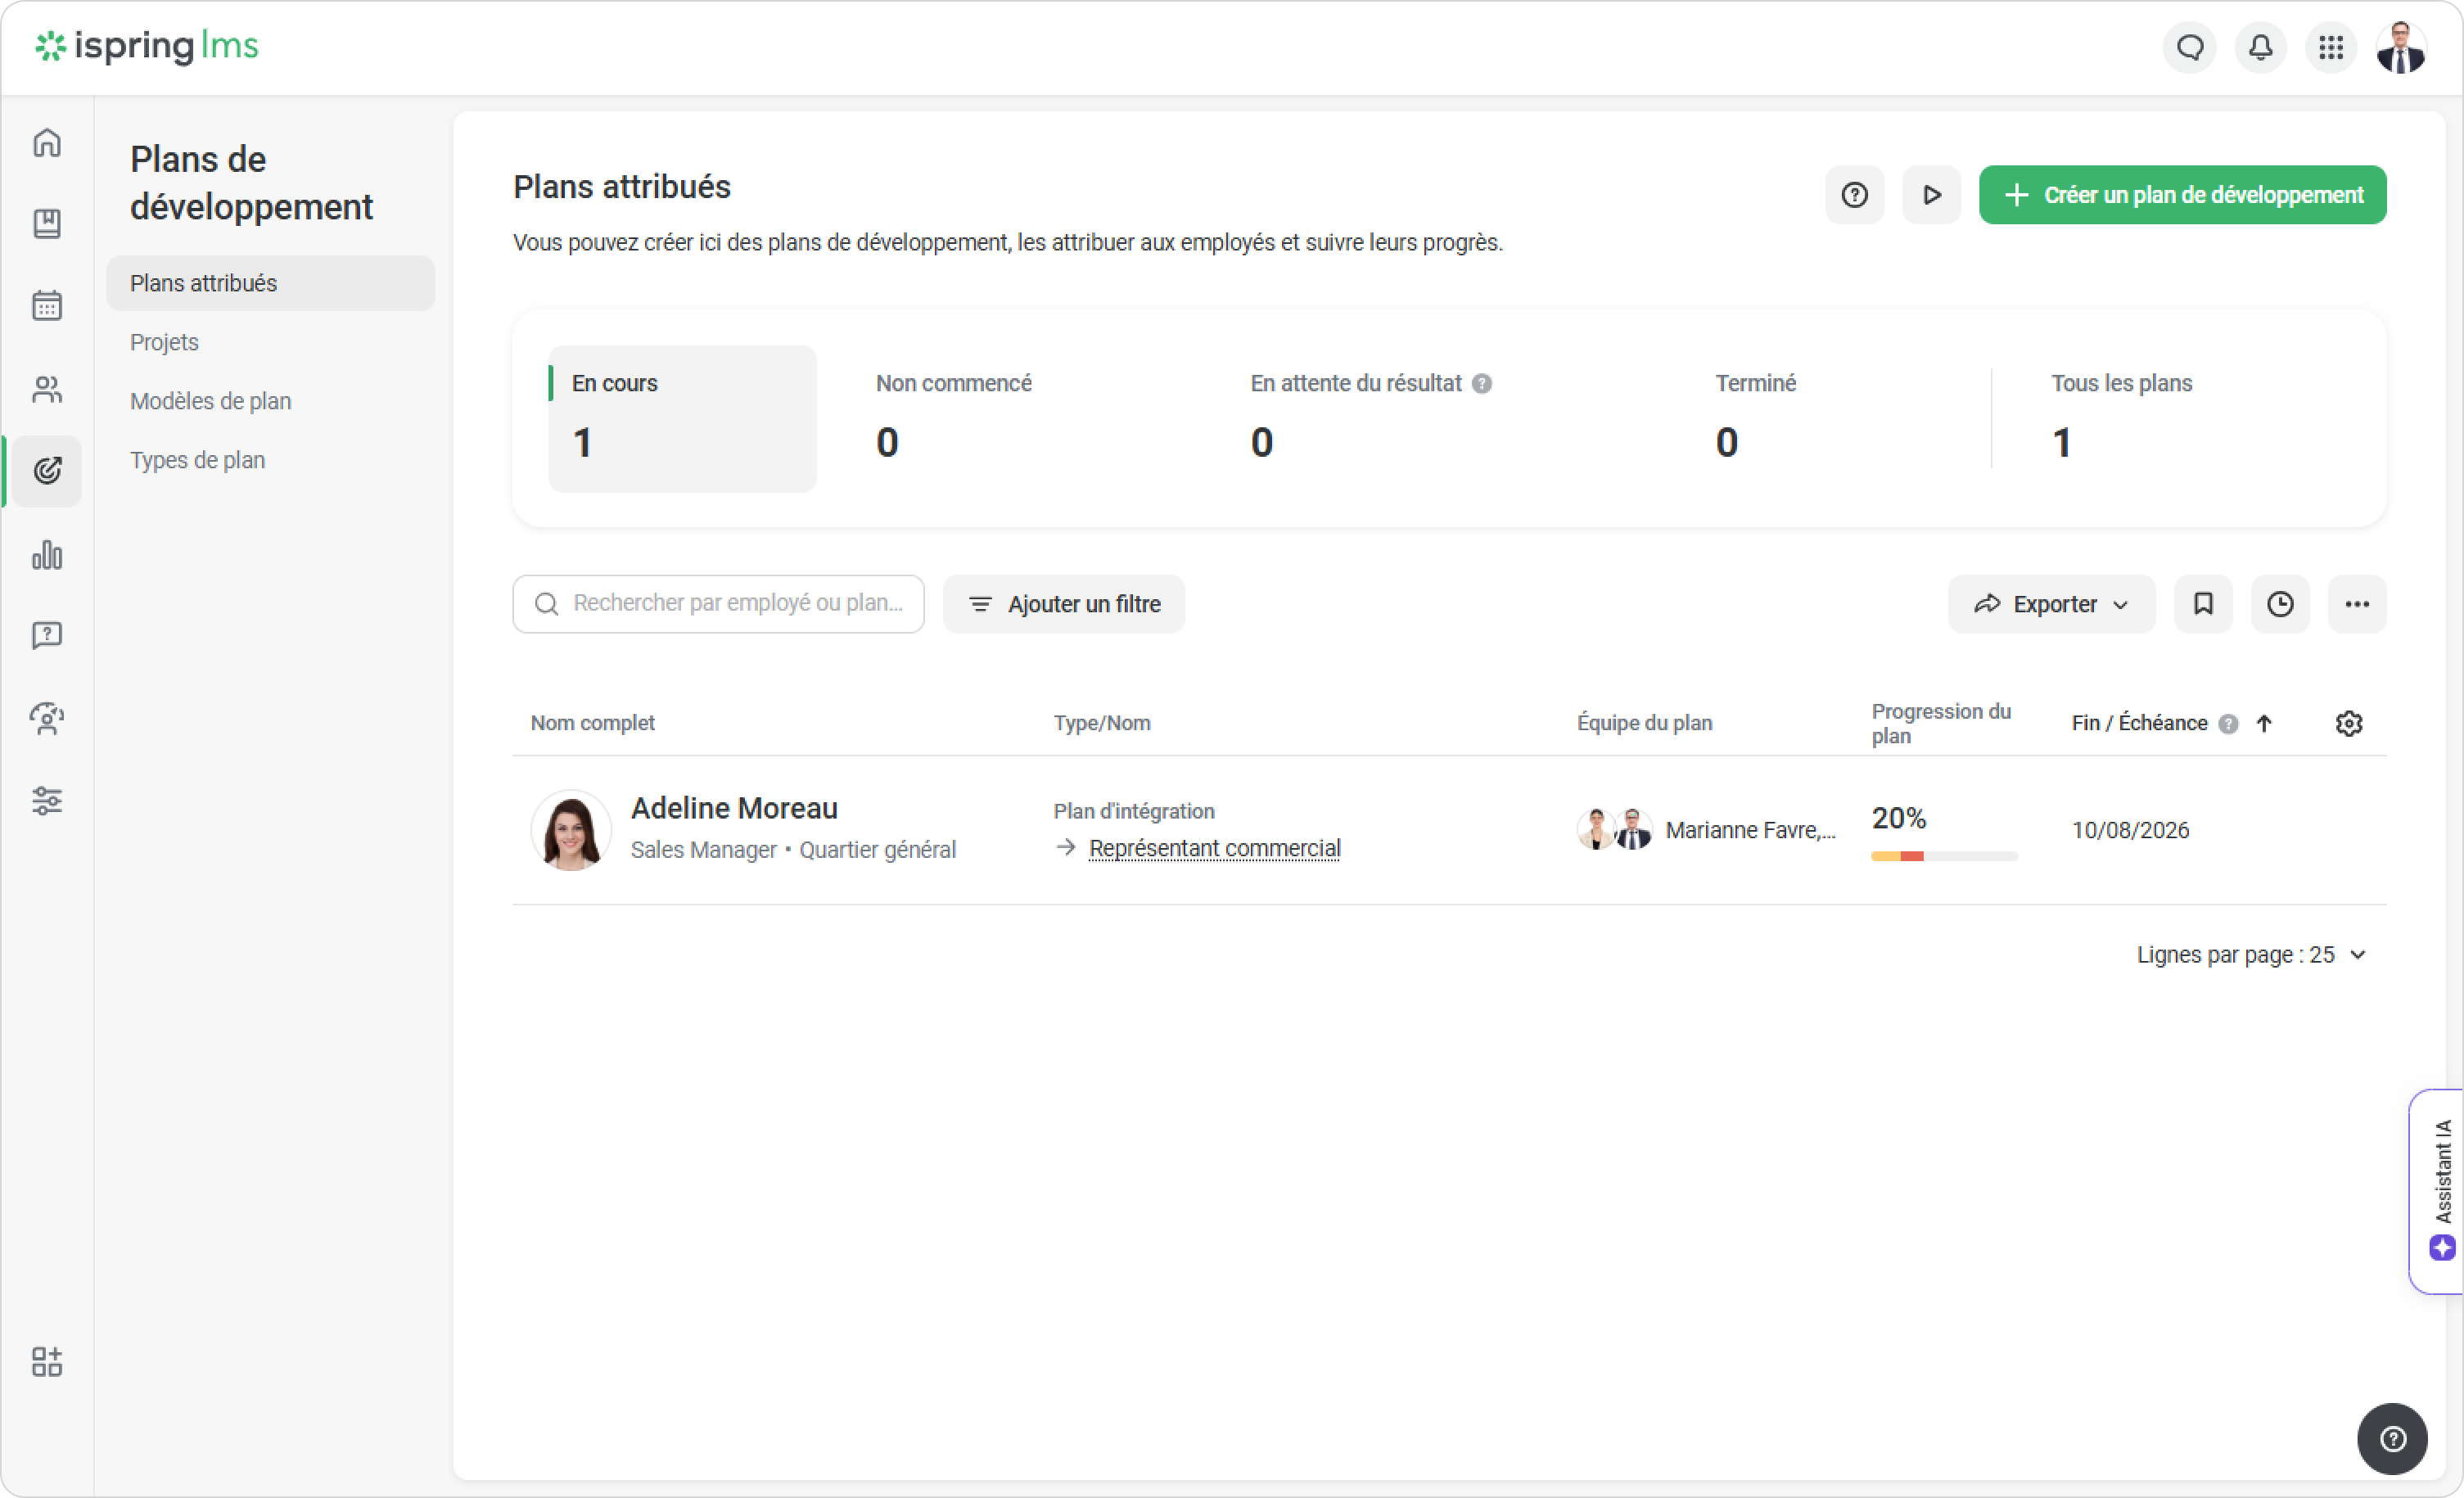
Task: Open the question bubble sidebar icon
Action: [x=47, y=635]
